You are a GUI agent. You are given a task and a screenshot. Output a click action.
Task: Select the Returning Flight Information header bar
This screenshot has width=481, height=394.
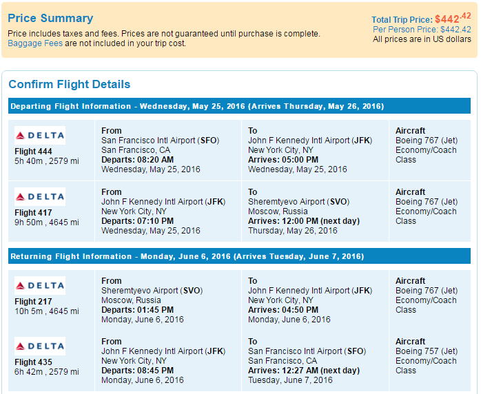239,256
